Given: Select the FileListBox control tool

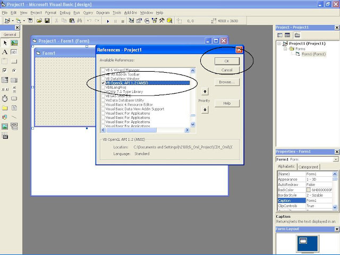Looking at the screenshot, I should pyautogui.click(x=14, y=108).
